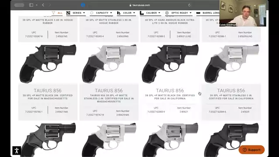Click item number 2-85621-MA

[61, 112]
